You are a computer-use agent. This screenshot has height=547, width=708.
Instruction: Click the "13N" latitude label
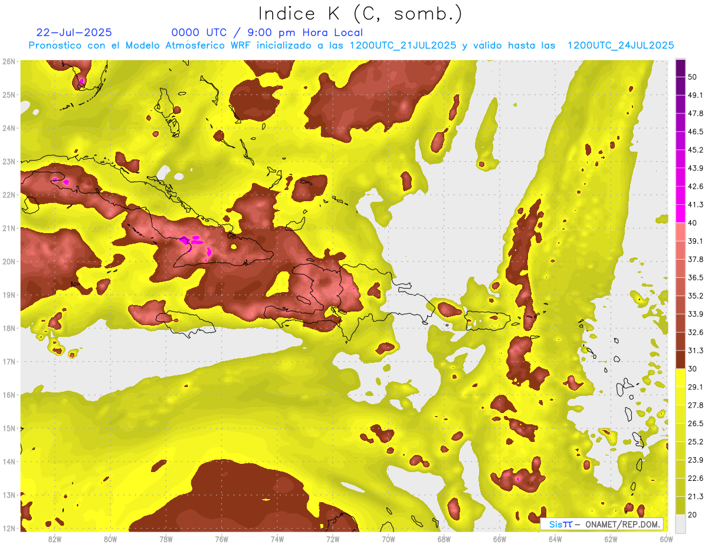(x=9, y=495)
